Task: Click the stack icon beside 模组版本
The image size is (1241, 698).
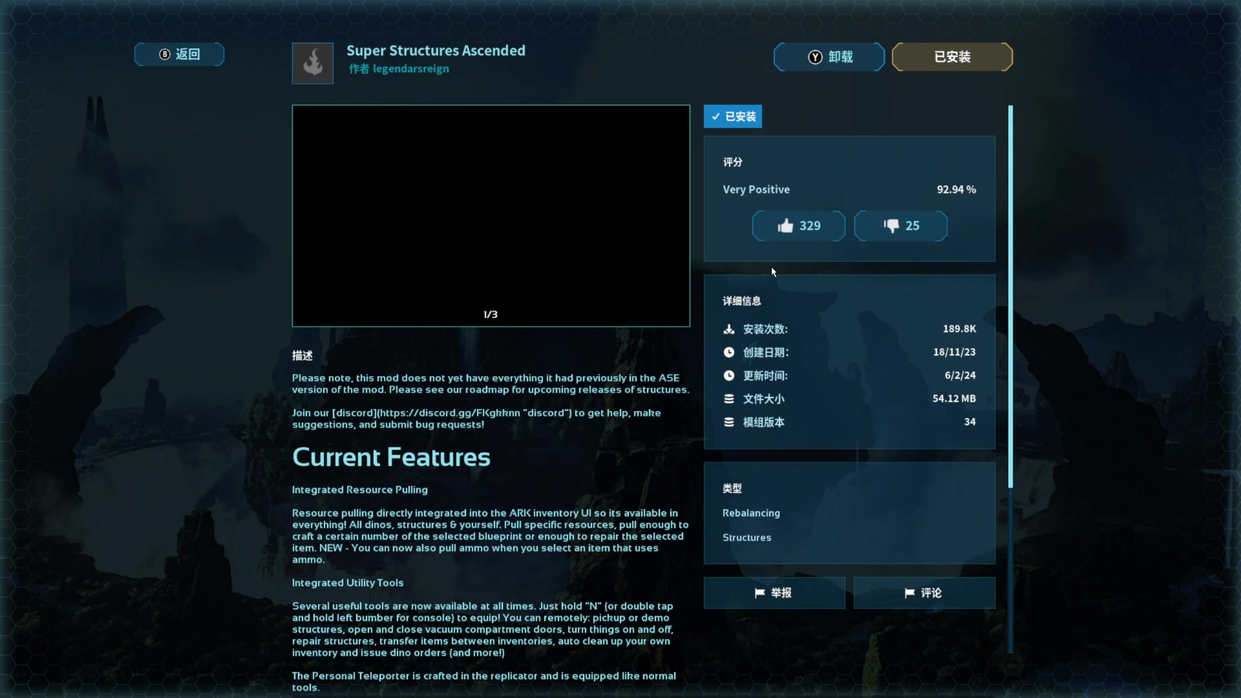Action: pos(729,422)
